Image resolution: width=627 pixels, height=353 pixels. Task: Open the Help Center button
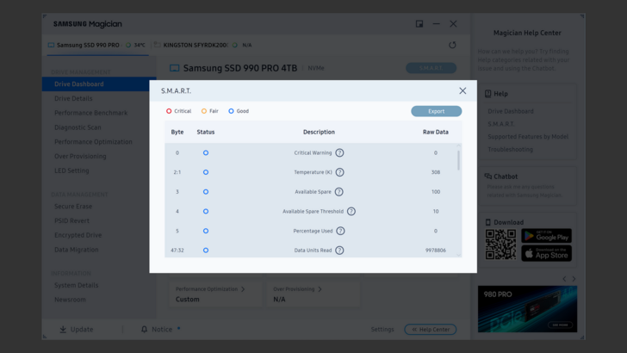point(431,329)
